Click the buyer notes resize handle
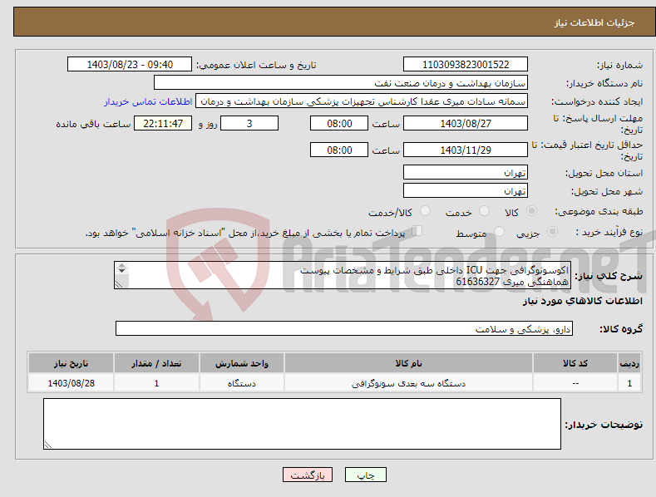Image resolution: width=656 pixels, height=497 pixels. pos(47,445)
